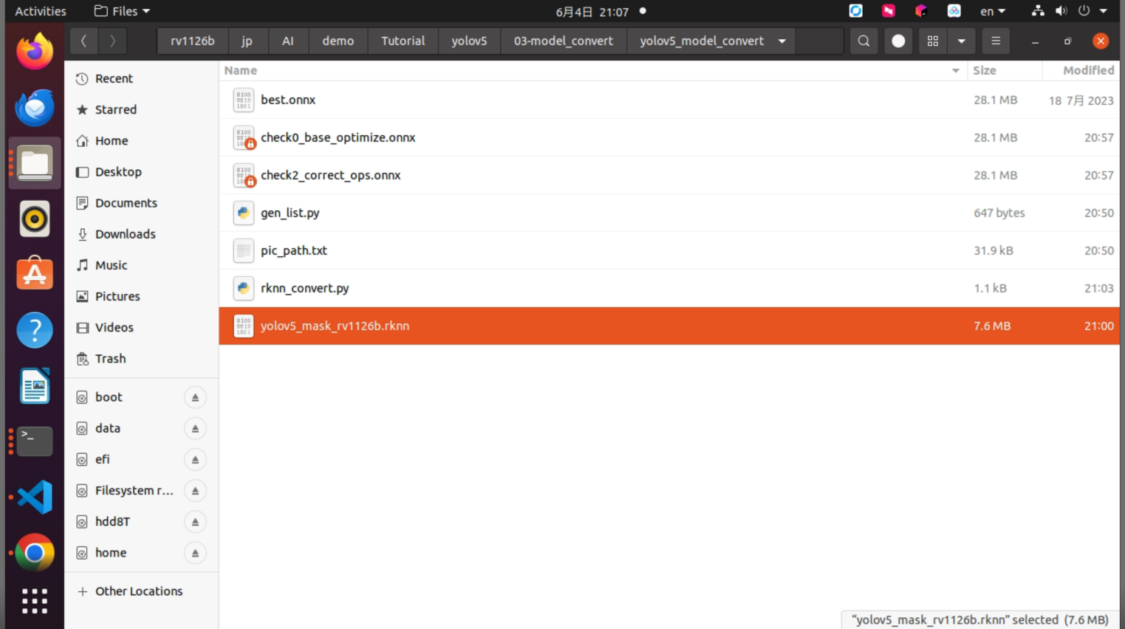Open Recent in sidebar
This screenshot has height=629, width=1125.
click(140, 79)
